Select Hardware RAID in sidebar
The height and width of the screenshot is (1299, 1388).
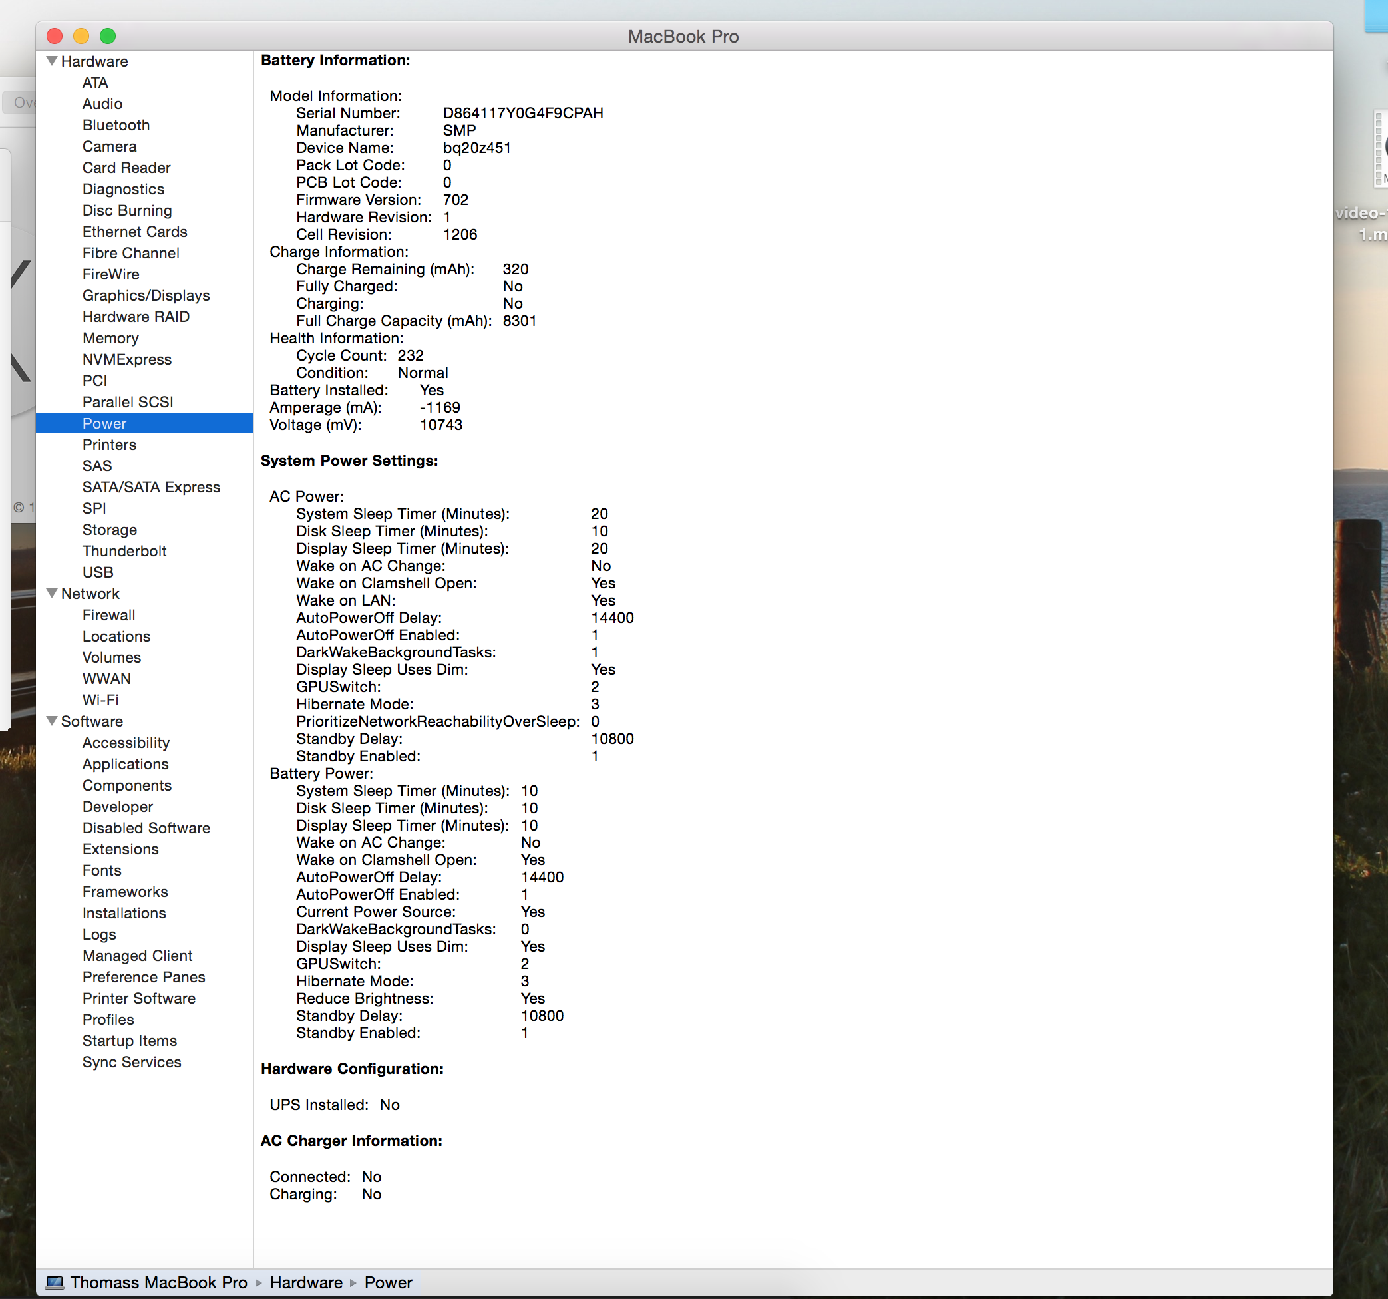(136, 316)
